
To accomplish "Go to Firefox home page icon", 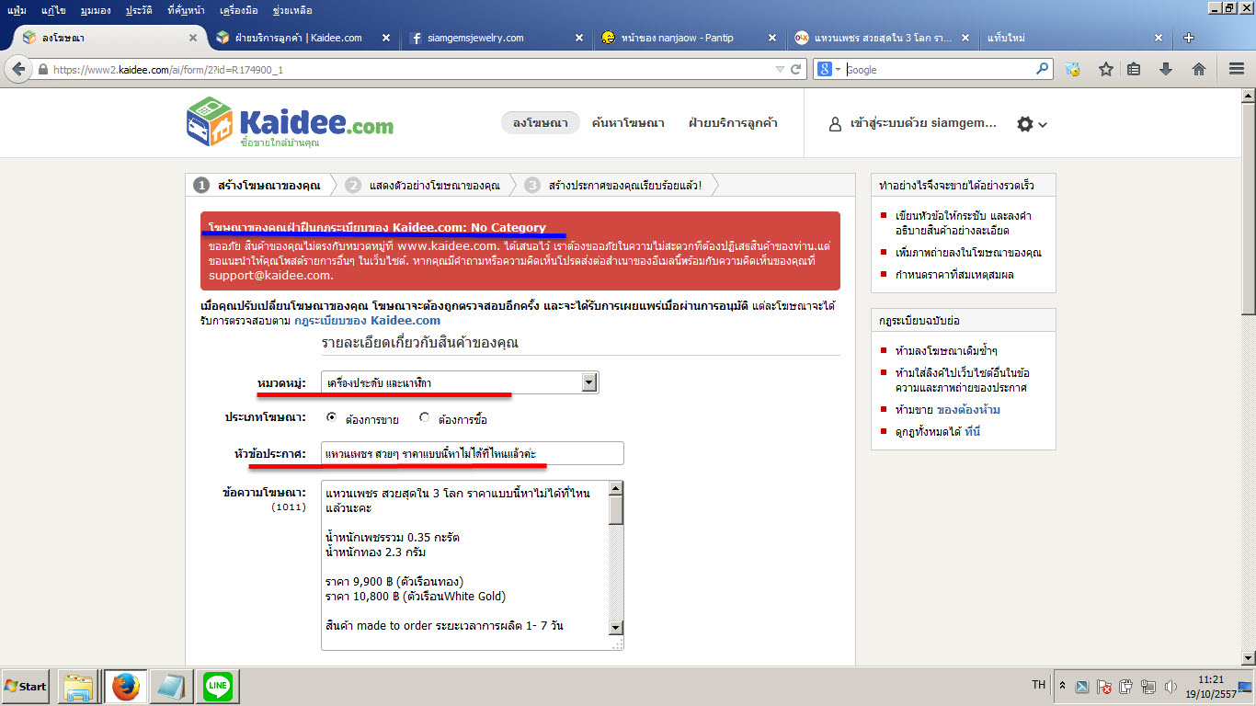I will tap(1198, 69).
